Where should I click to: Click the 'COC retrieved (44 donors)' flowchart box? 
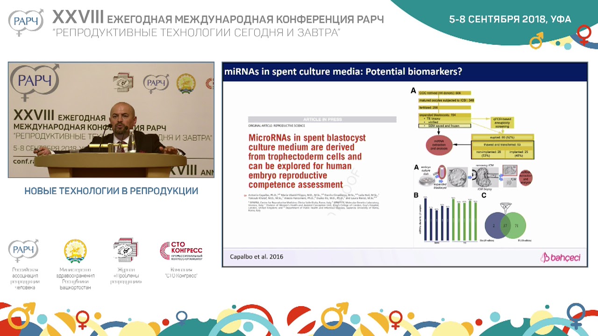tap(444, 93)
